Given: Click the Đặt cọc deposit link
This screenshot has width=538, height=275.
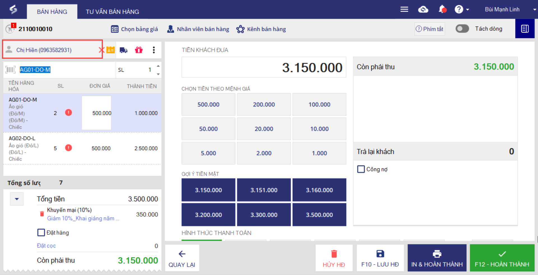Looking at the screenshot, I should 46,246.
